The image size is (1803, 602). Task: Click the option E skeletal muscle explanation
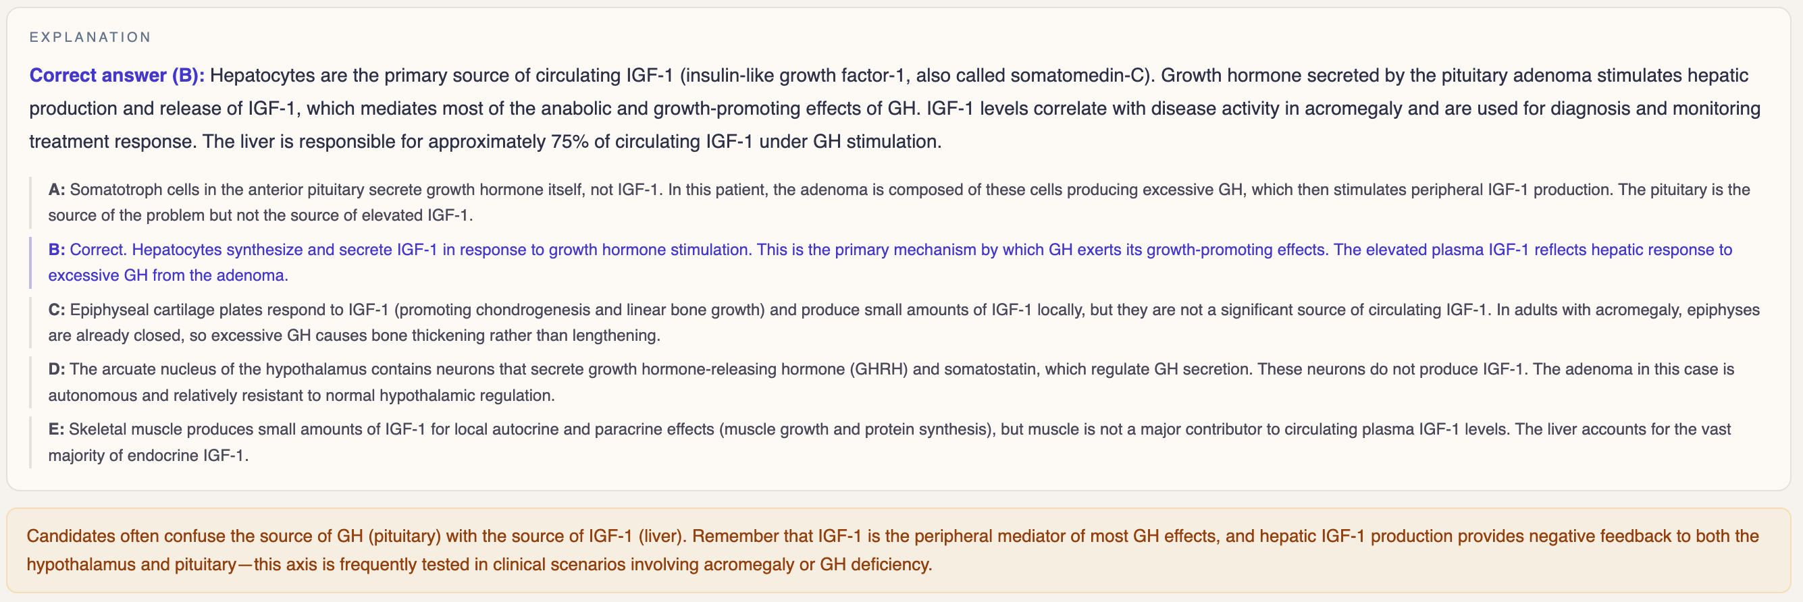point(889,442)
